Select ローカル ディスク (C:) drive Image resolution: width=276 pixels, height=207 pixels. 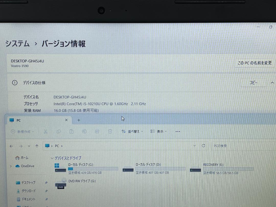86,168
